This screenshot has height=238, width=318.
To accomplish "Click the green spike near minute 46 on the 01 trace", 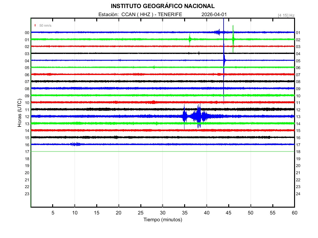I will pos(233,39).
